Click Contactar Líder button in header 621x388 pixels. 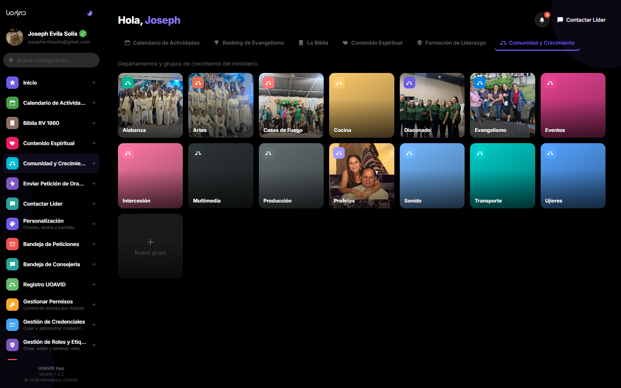pos(581,20)
